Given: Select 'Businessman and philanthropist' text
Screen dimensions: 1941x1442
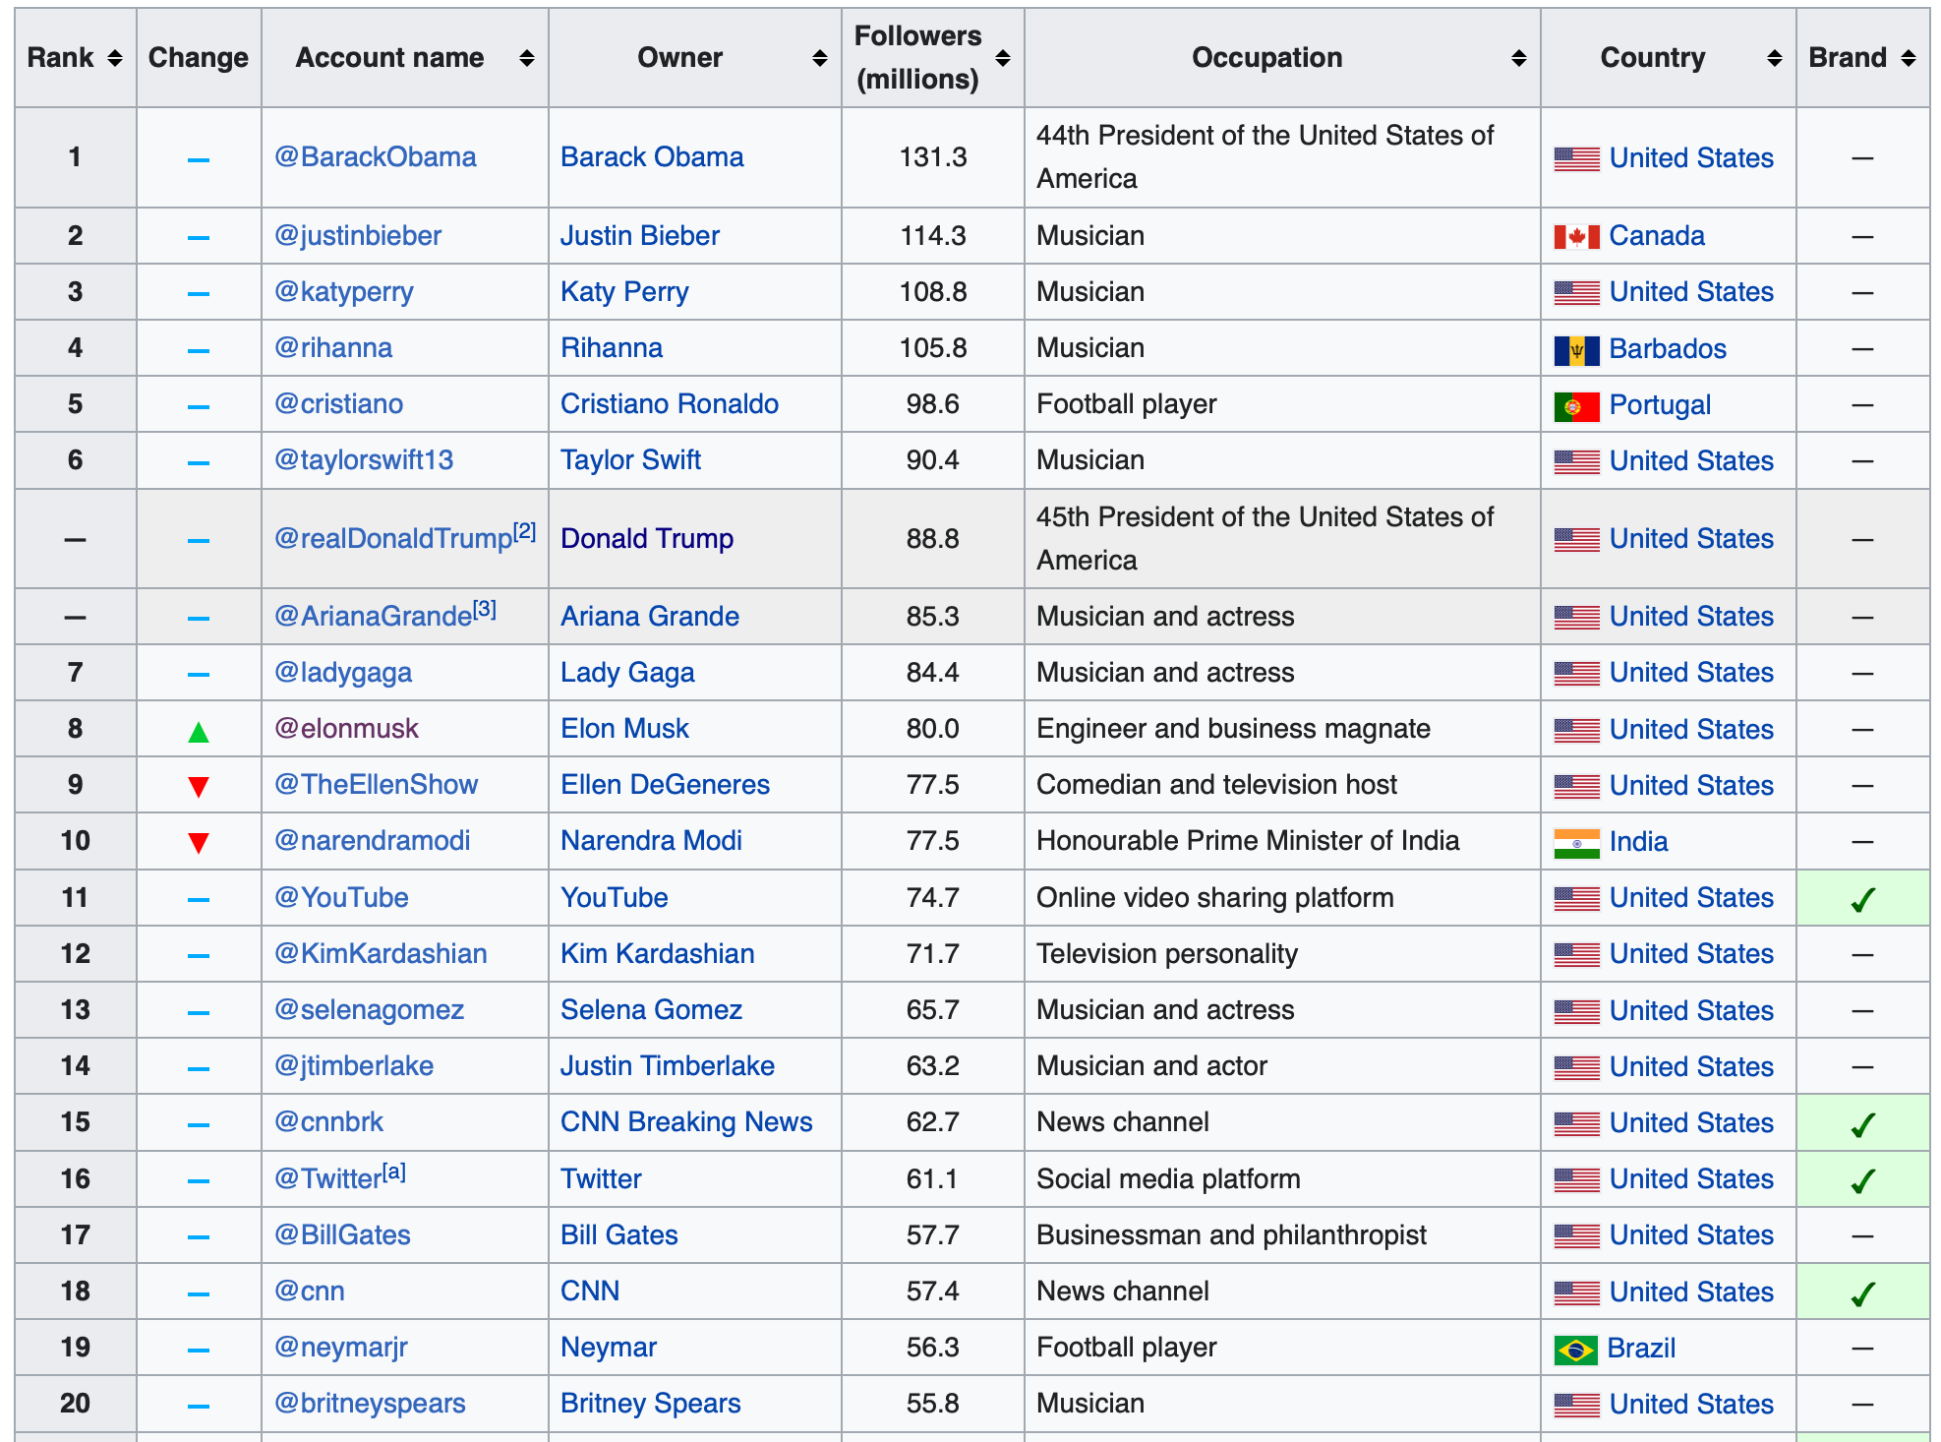Looking at the screenshot, I should (x=1231, y=1235).
